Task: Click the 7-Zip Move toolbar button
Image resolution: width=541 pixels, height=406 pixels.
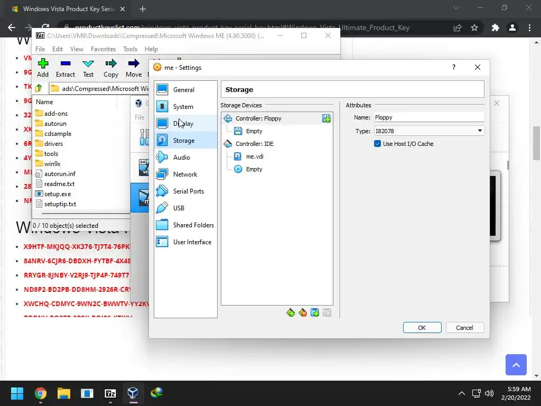Action: (x=134, y=68)
